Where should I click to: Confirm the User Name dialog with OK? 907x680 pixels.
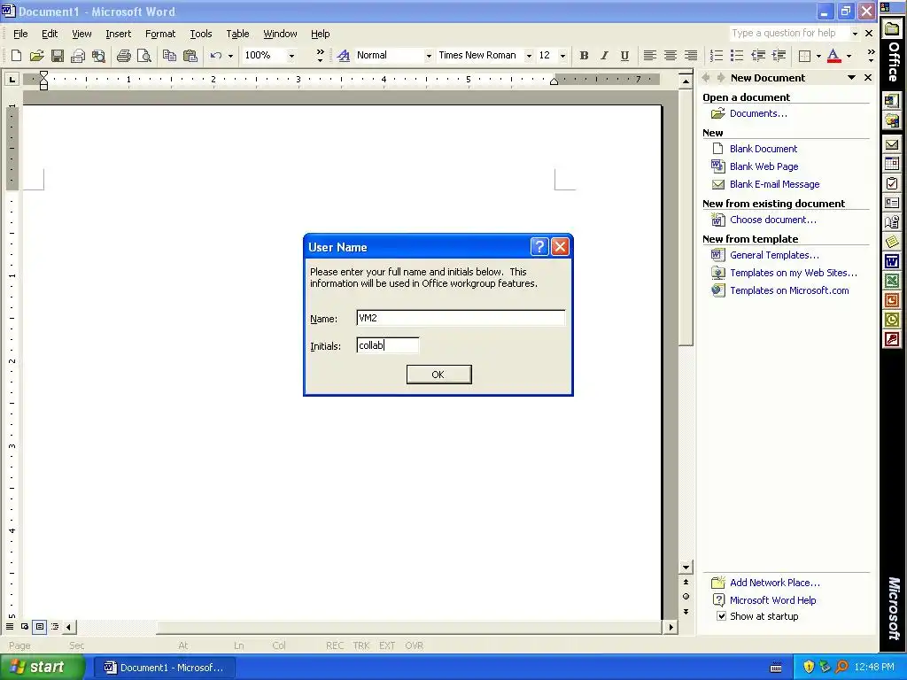pyautogui.click(x=438, y=375)
